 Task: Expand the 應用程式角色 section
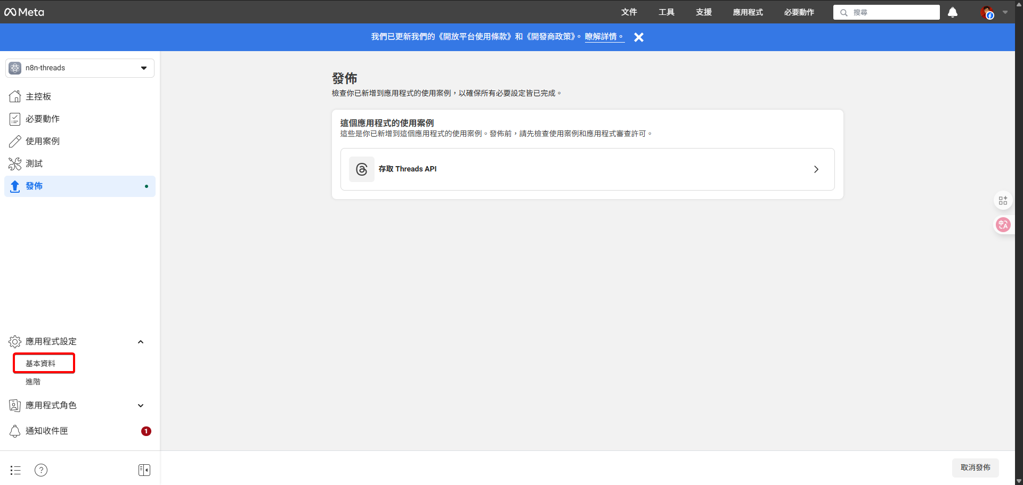(141, 406)
